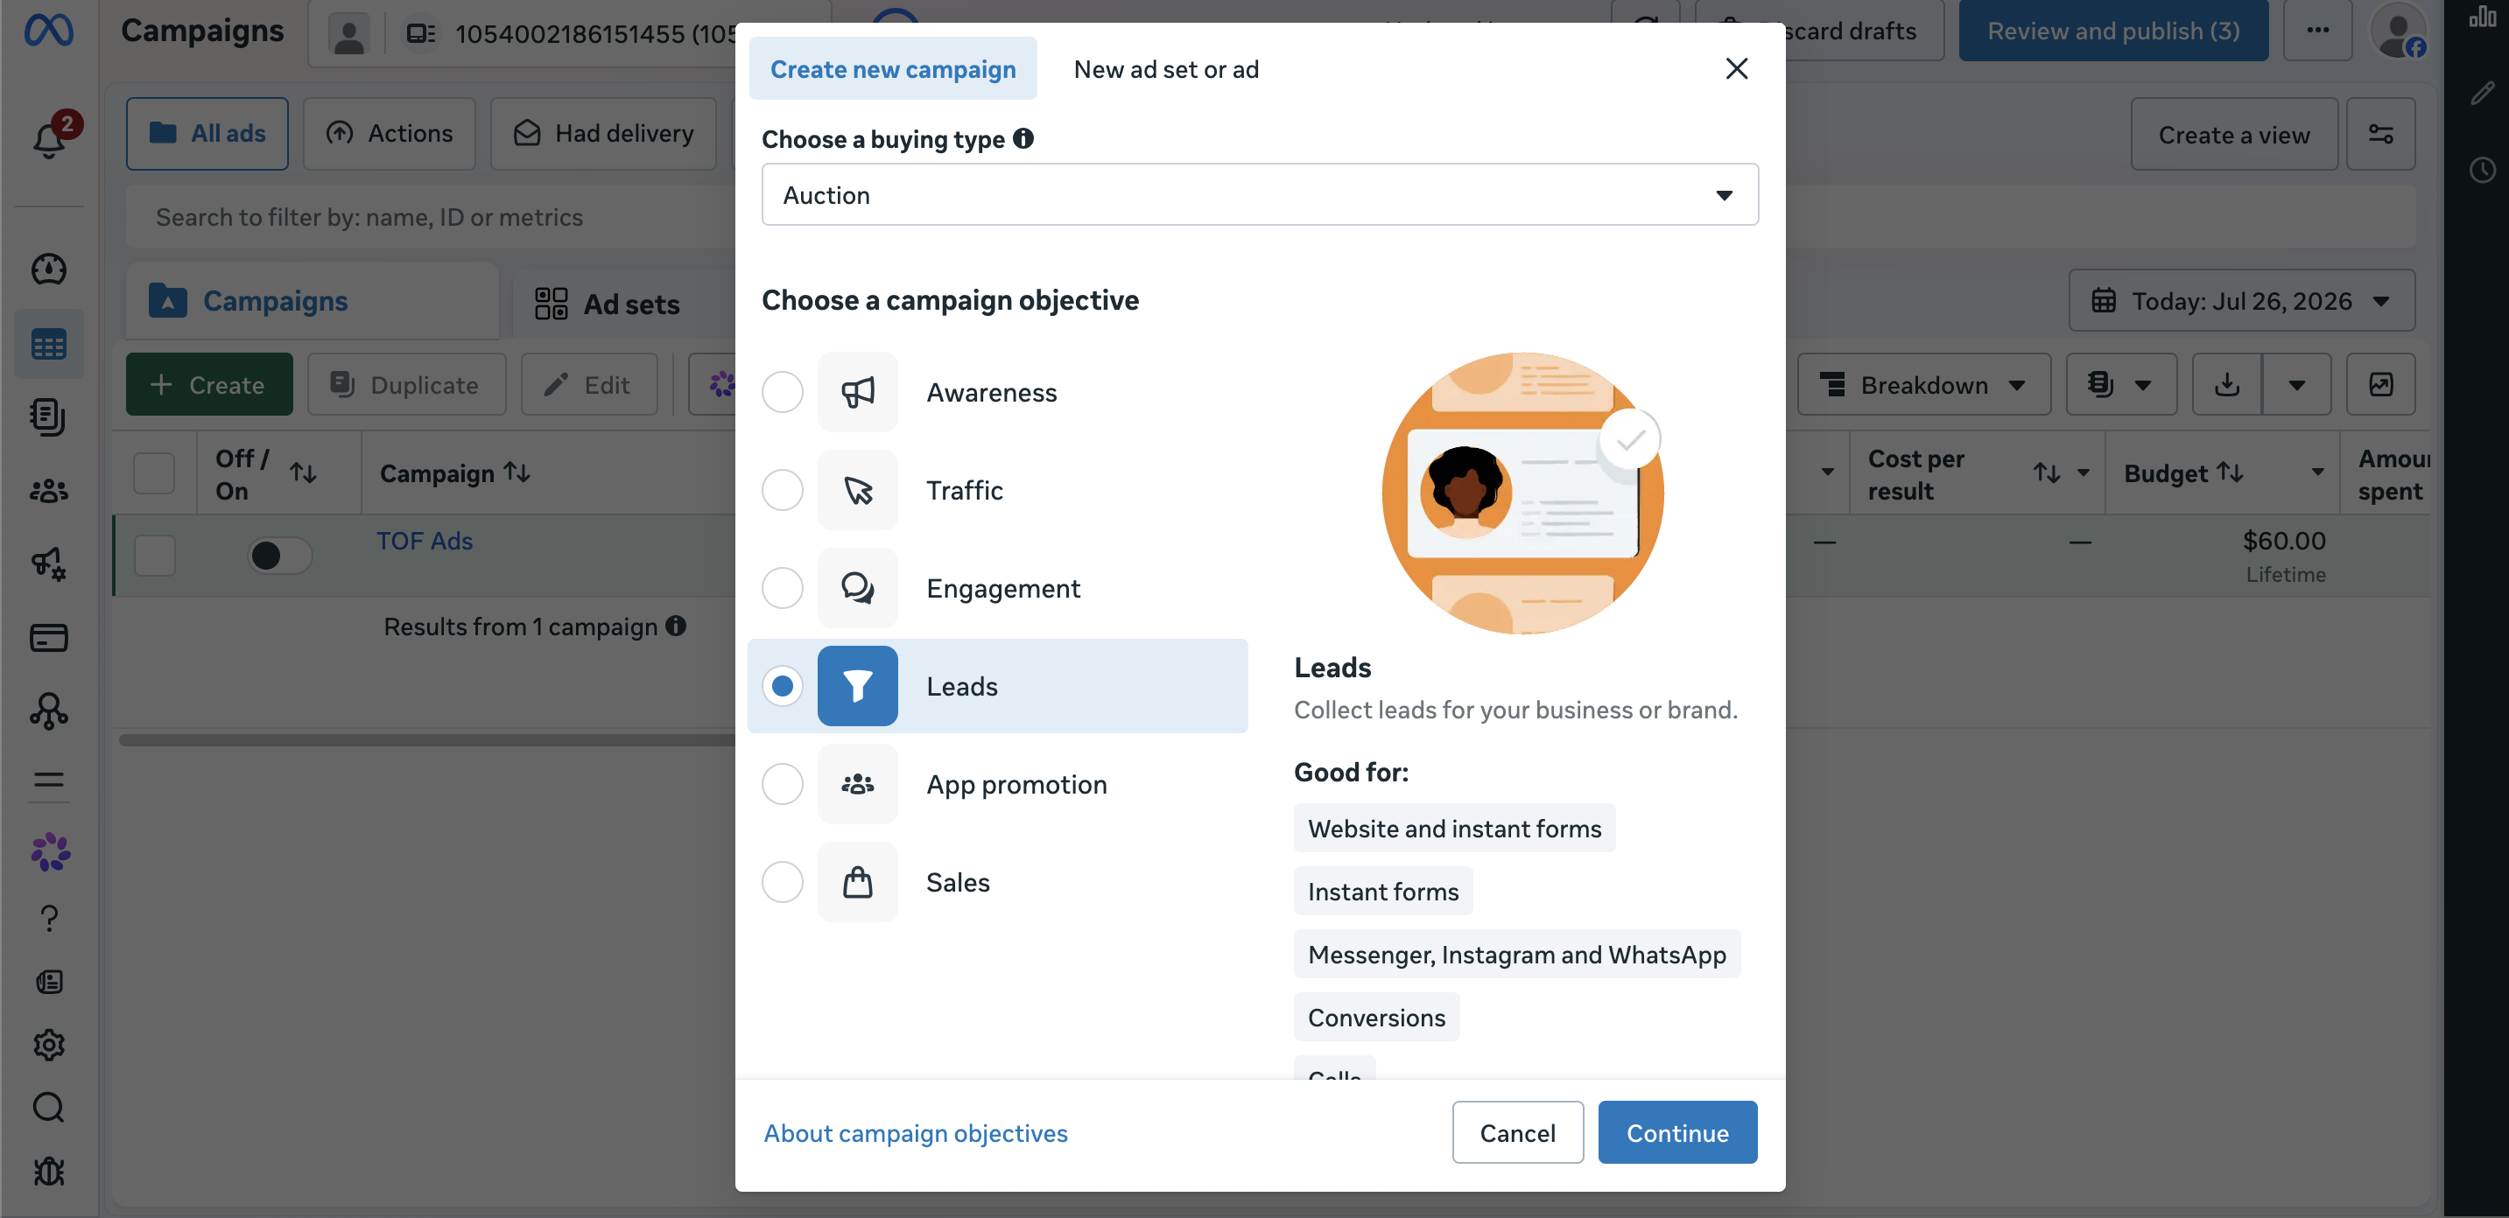Select the Awareness radio button

click(782, 391)
